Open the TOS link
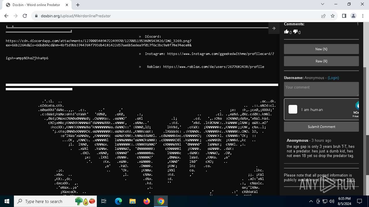Screen dimensions: 369x207 point(350,180)
